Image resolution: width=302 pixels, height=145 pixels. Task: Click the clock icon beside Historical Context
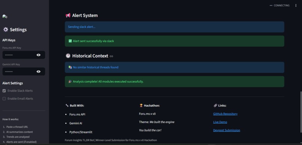tap(68, 56)
